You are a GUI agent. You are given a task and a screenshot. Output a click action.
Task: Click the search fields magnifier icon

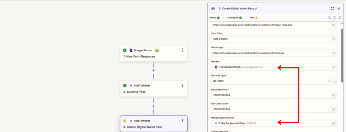coord(340,18)
